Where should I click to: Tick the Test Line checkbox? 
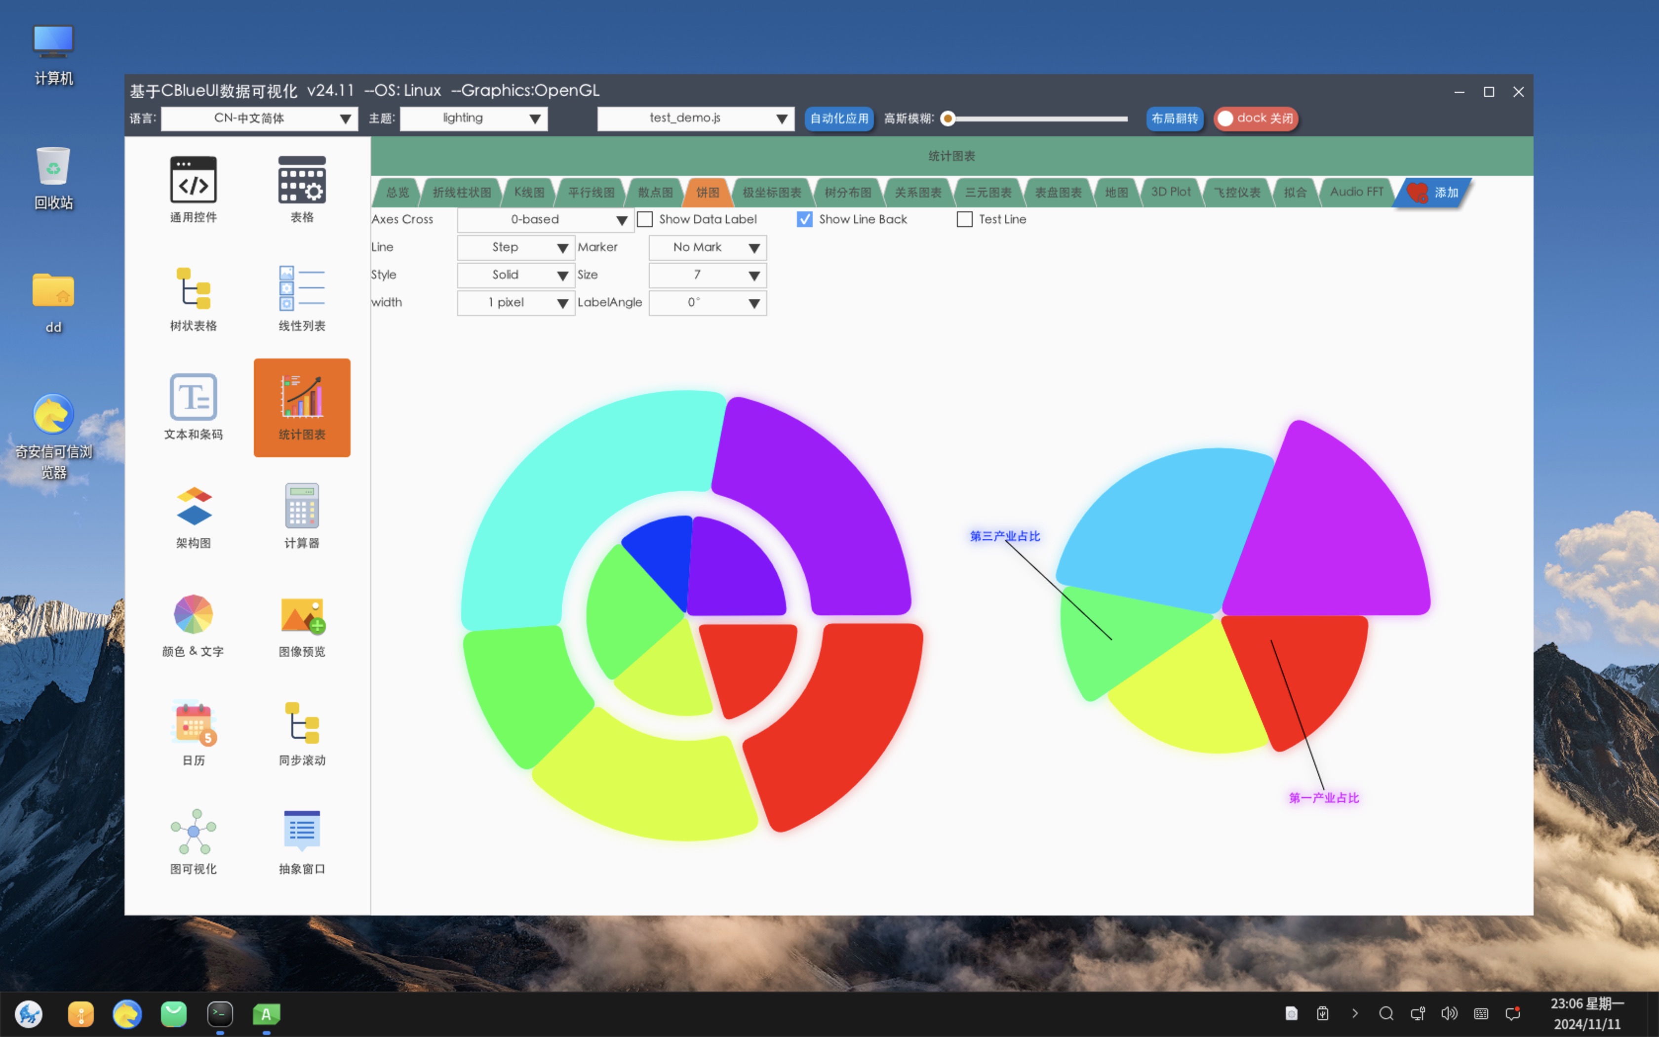[965, 219]
